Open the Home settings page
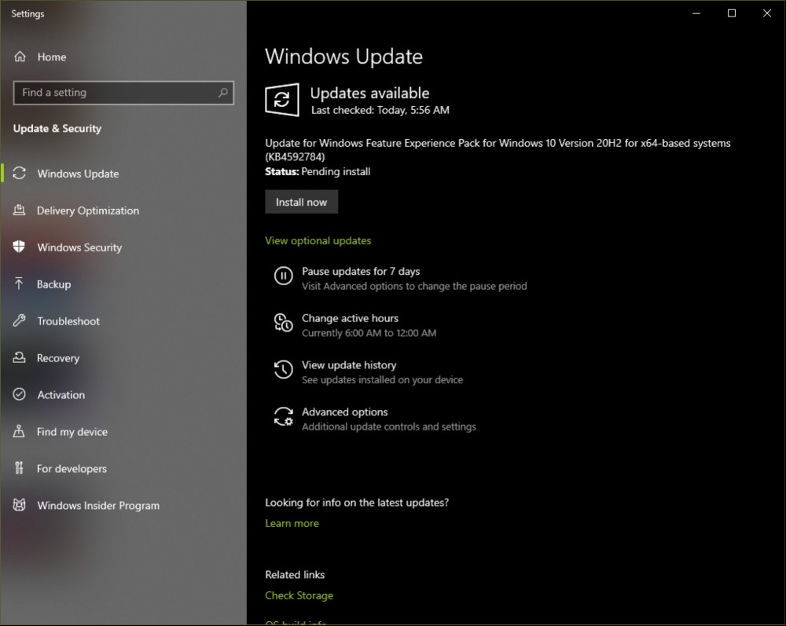Image resolution: width=786 pixels, height=626 pixels. 52,57
